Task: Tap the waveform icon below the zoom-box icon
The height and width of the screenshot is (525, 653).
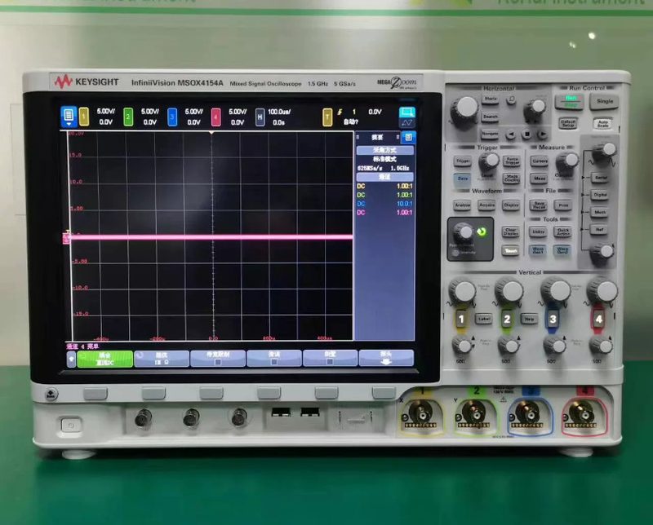Action: pos(406,123)
